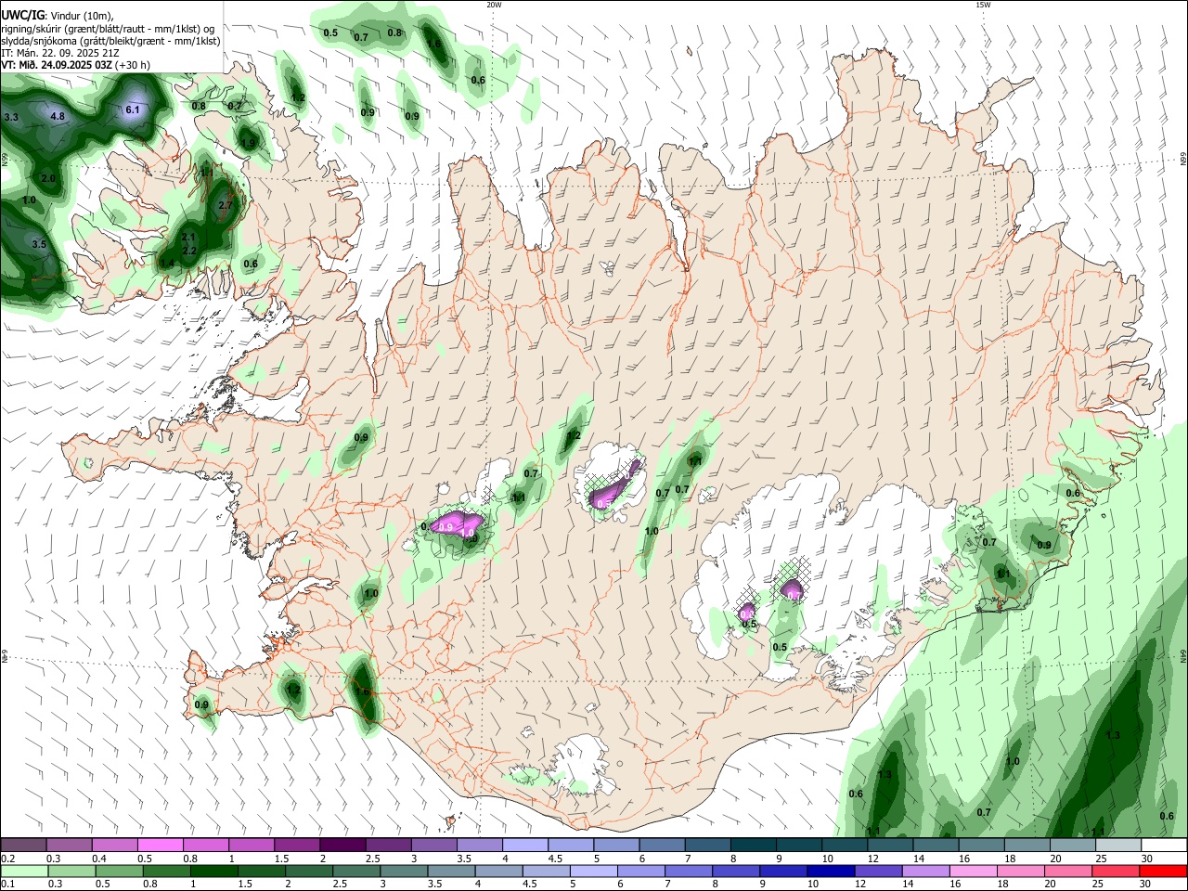Click the valid time 'VT: Mið. 24.09.2025 03Z (+30 h)'

76,65
